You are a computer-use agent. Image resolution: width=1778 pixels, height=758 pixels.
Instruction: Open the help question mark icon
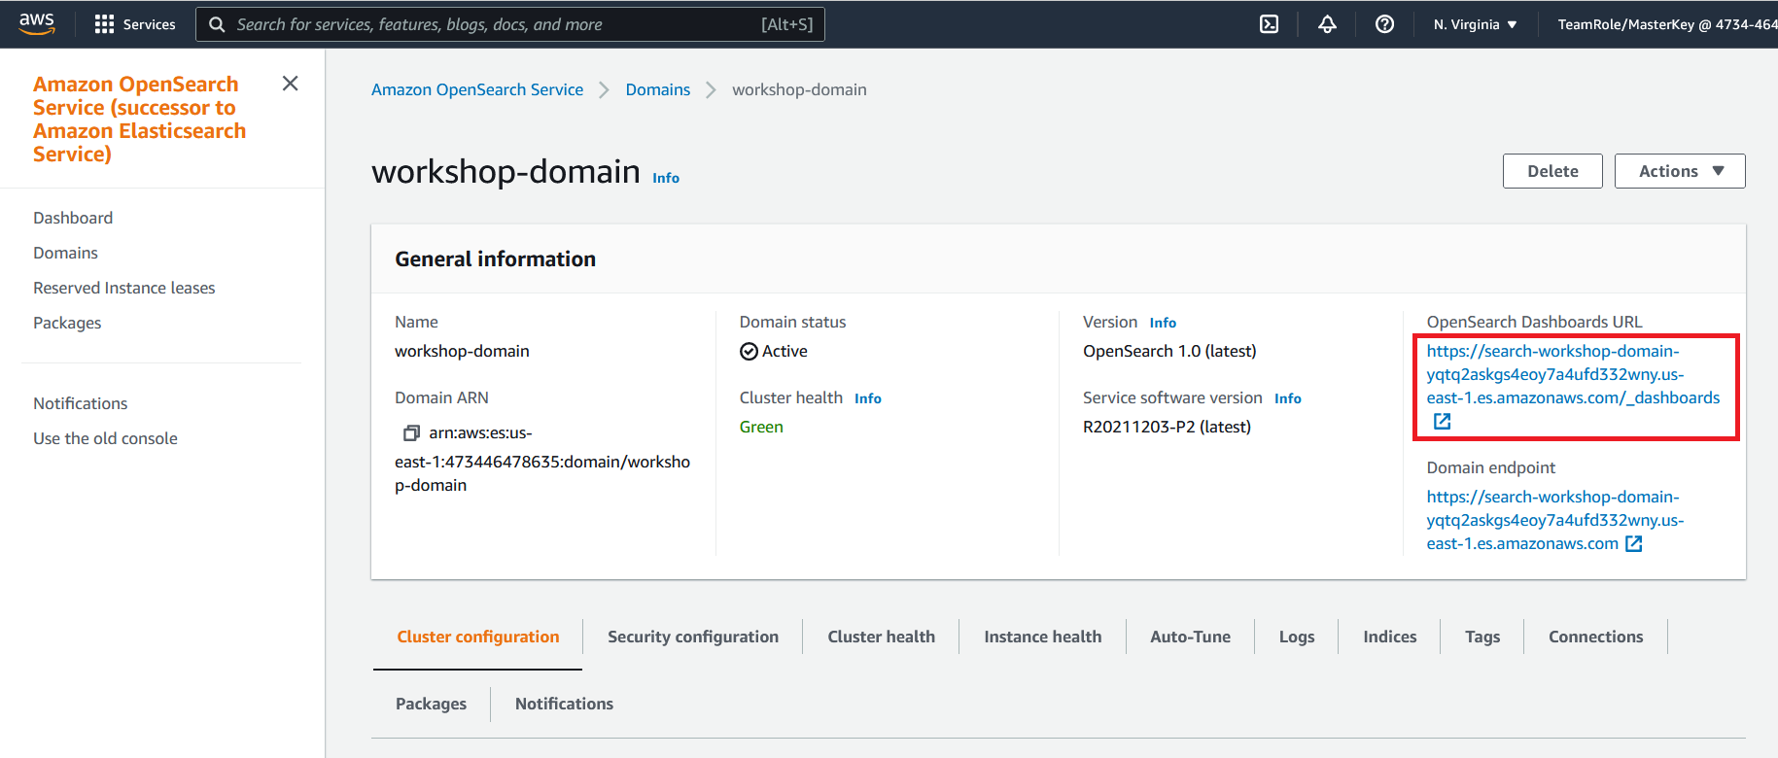1384,24
